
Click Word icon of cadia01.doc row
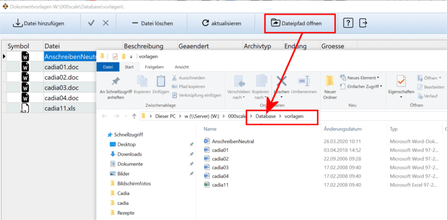tap(25, 67)
